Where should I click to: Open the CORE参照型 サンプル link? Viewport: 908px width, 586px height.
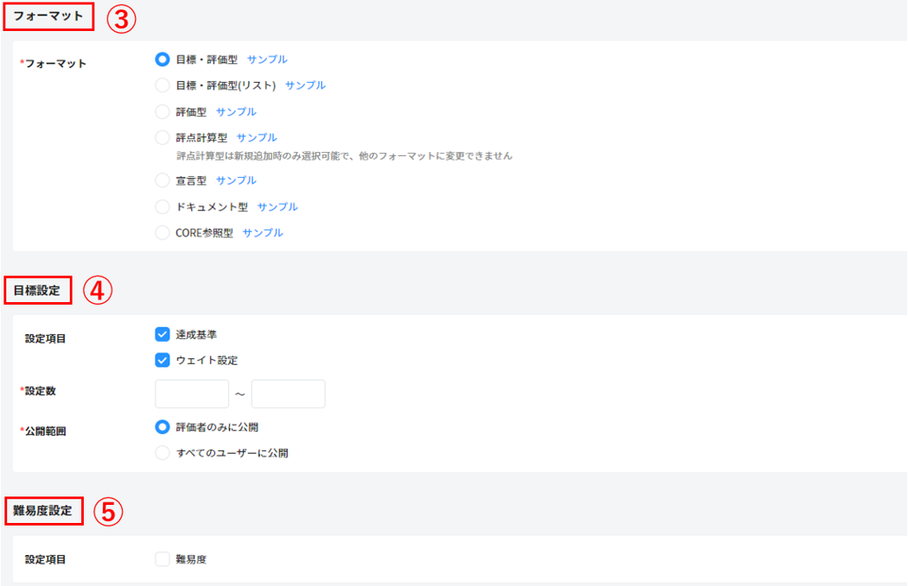point(263,233)
